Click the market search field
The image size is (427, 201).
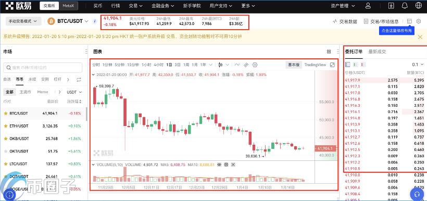pyautogui.click(x=43, y=68)
